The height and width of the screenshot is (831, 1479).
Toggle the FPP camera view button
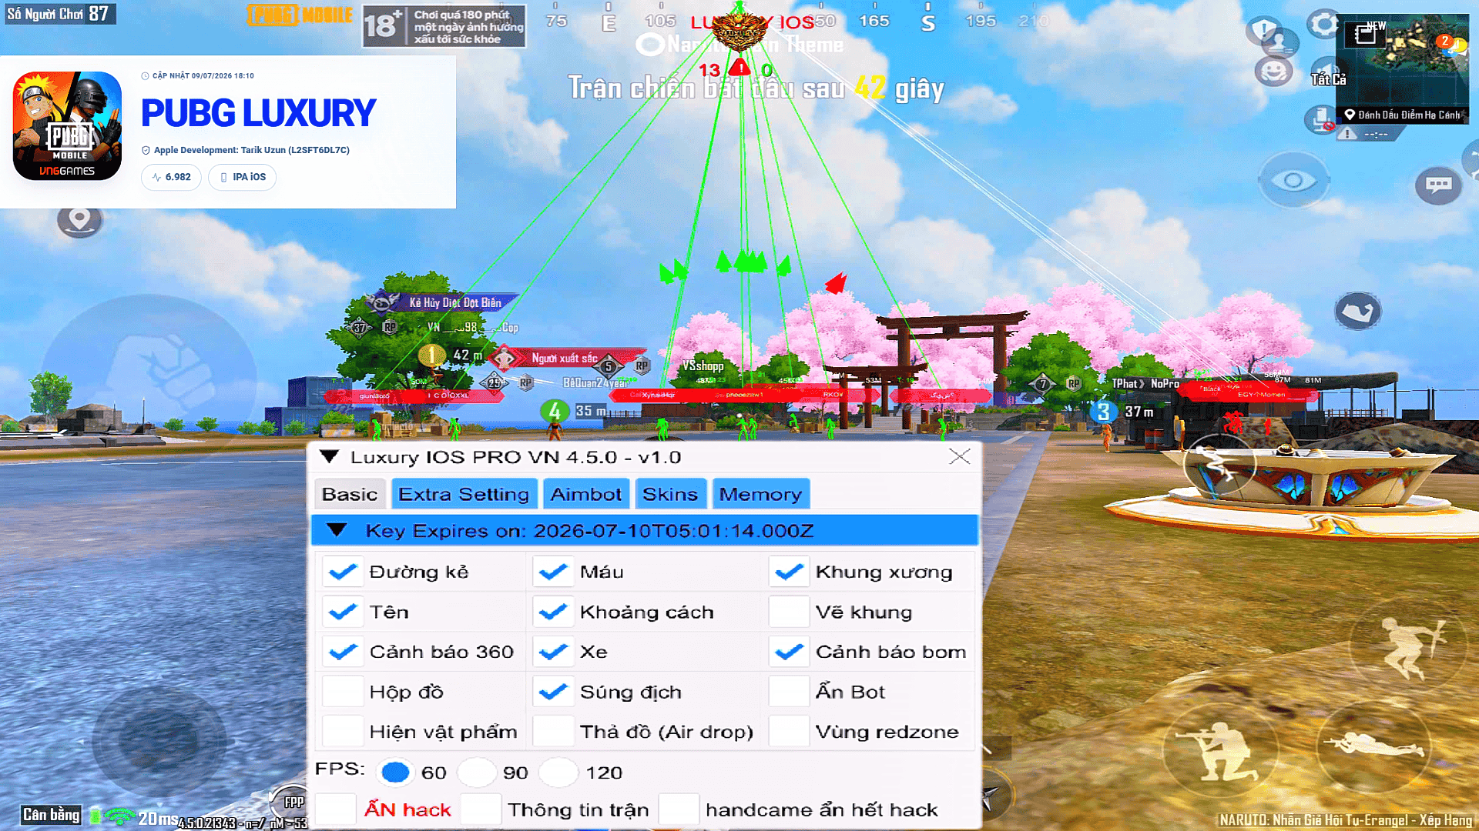point(291,802)
